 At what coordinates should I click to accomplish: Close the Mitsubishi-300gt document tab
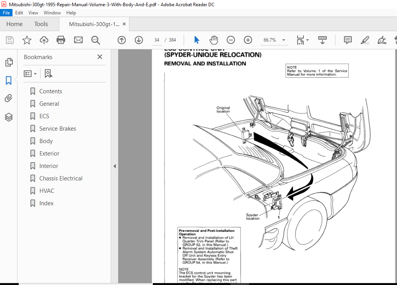(x=124, y=24)
